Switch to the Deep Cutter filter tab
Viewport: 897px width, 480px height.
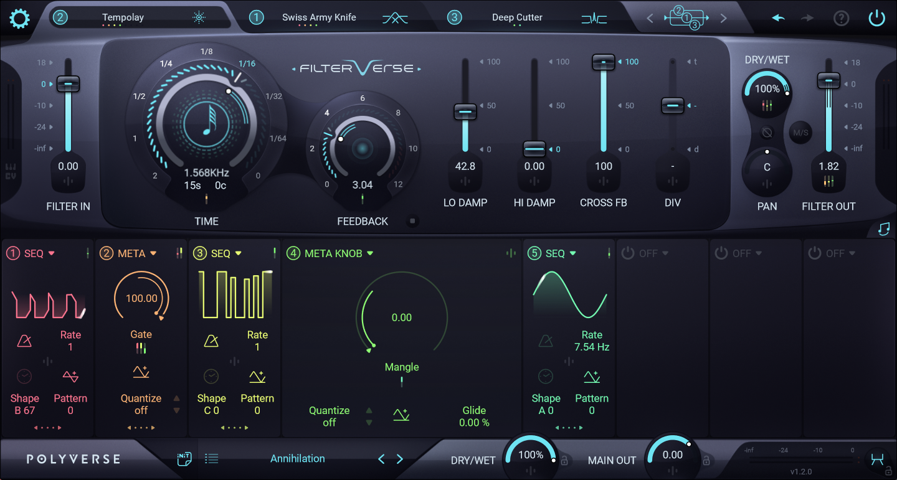[517, 17]
